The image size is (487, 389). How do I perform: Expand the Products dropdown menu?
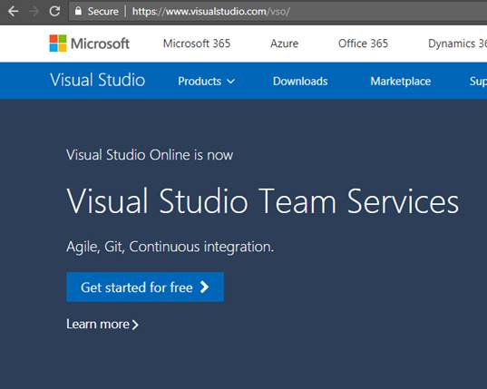click(206, 82)
